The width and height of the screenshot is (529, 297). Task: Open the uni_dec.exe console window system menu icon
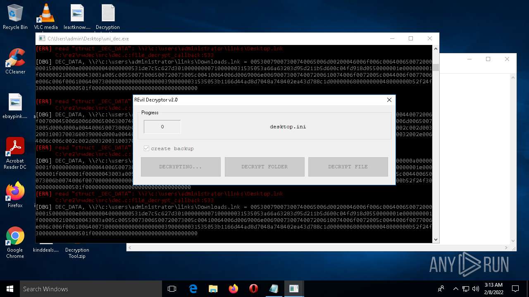click(x=42, y=38)
